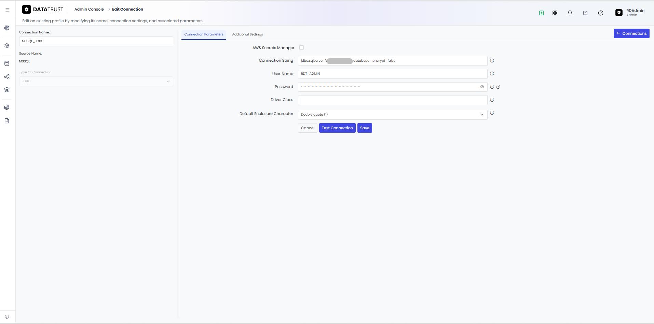The height and width of the screenshot is (324, 654).
Task: Click the info icon beside Password
Action: tap(492, 87)
